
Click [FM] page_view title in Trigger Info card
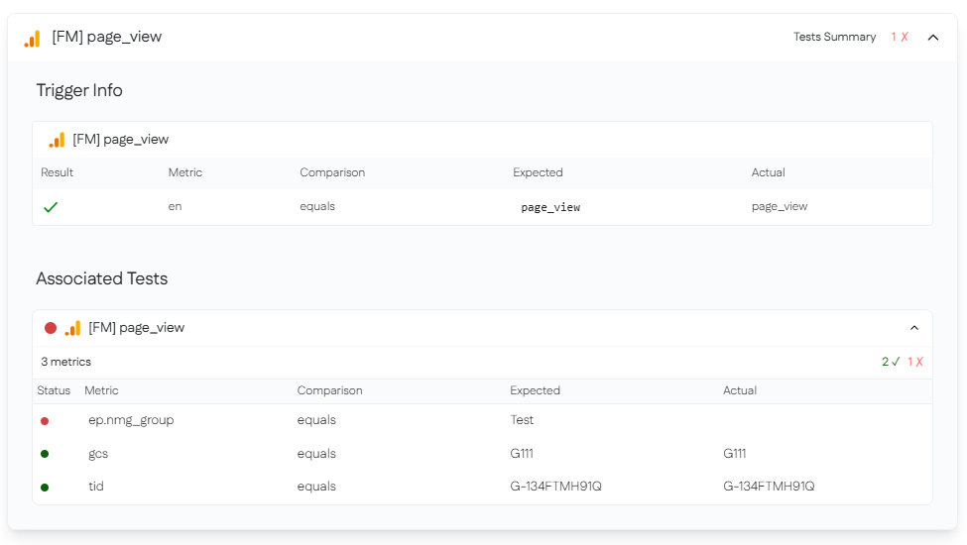[121, 140]
